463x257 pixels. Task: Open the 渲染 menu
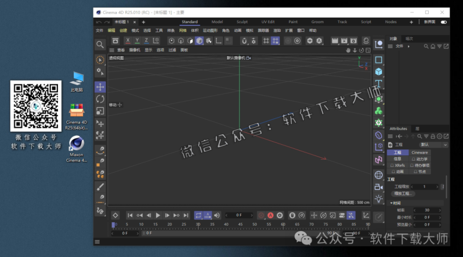pos(277,30)
